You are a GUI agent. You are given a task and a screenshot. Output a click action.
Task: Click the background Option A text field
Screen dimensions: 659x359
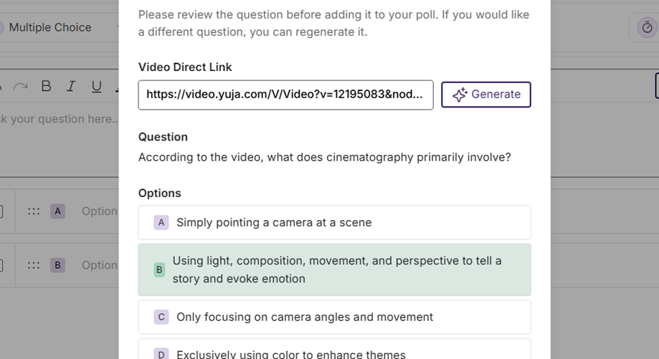[100, 211]
